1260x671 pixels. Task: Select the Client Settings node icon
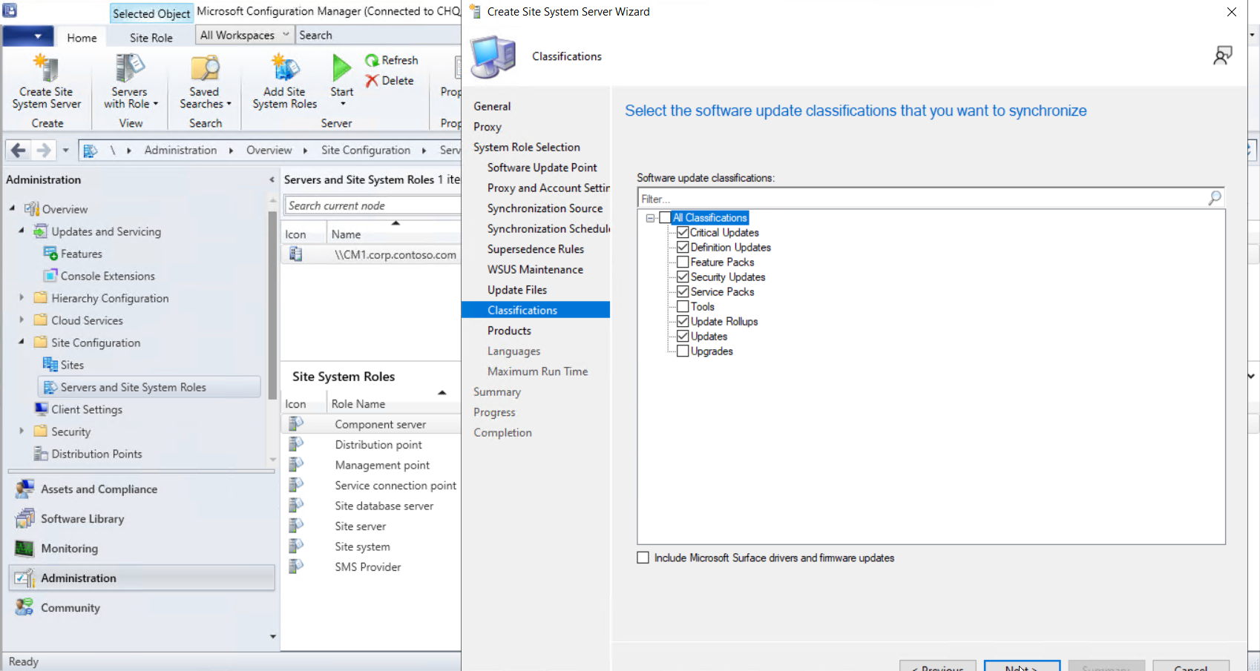42,409
